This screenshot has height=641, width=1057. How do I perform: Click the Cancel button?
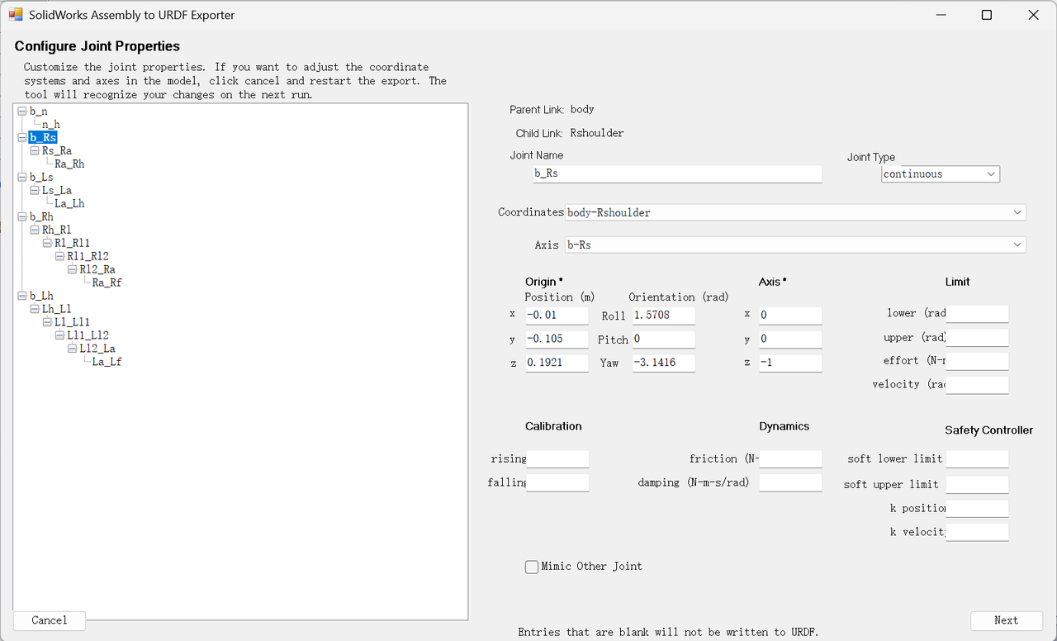pos(50,620)
